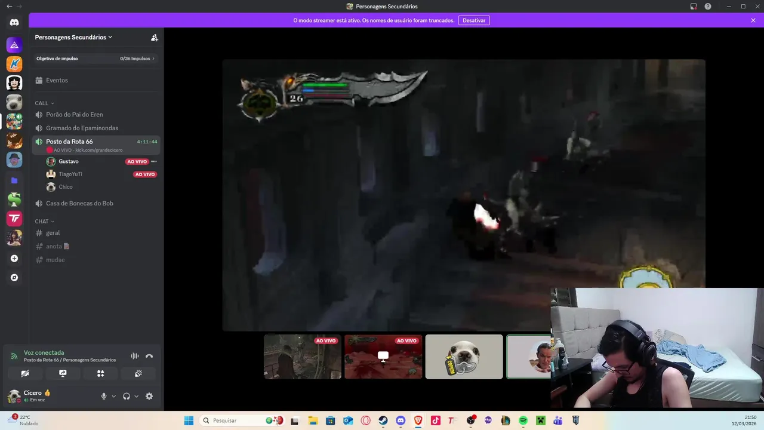Click the main God of War stream view
This screenshot has height=430, width=764.
(464, 195)
